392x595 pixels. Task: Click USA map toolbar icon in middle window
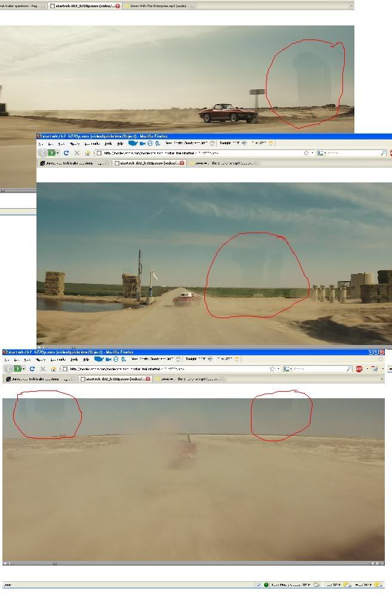(133, 143)
